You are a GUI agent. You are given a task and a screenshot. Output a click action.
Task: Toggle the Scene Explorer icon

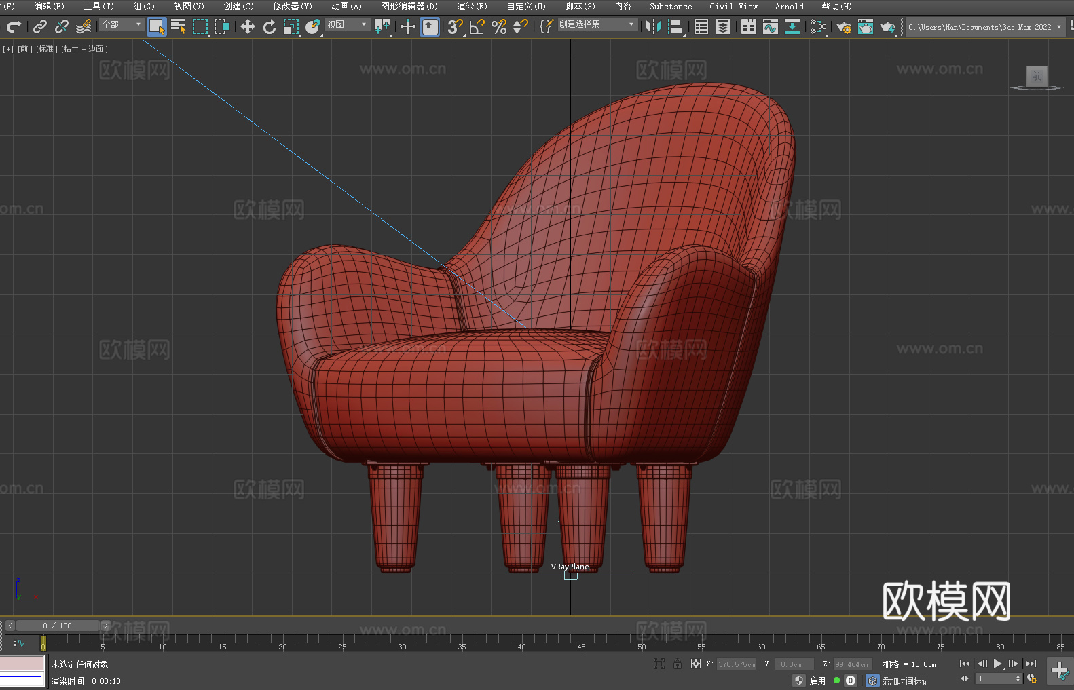[701, 26]
